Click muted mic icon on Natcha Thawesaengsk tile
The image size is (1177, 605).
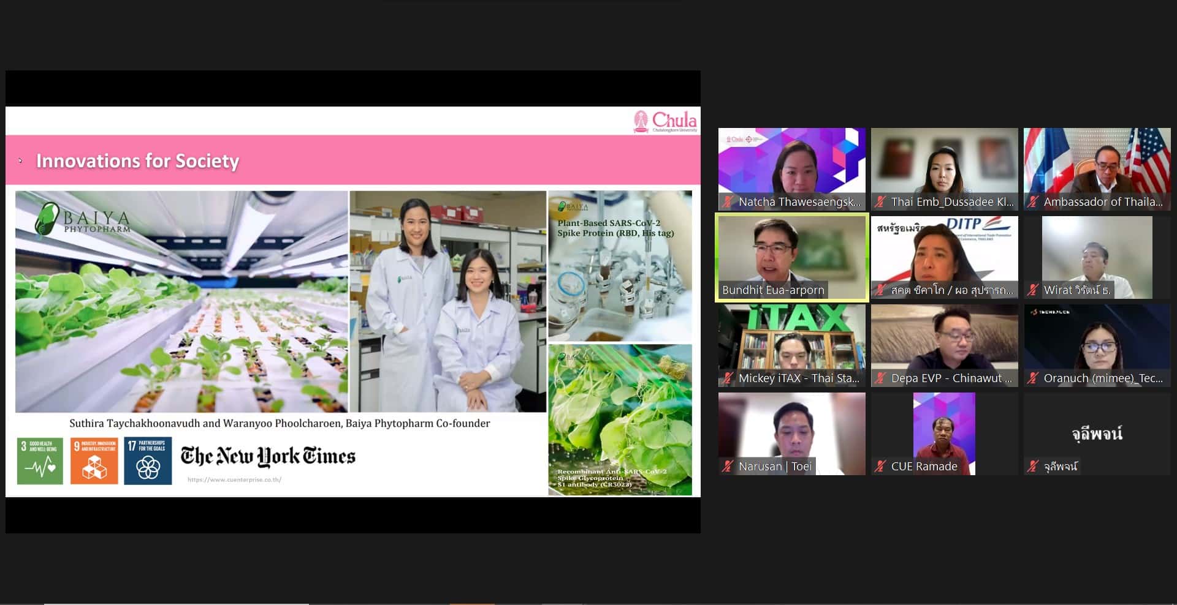(728, 201)
